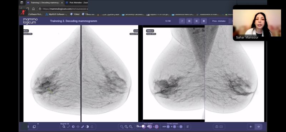The height and width of the screenshot is (132, 286).
Task: Click the RMLO view label
Action: (150, 31)
